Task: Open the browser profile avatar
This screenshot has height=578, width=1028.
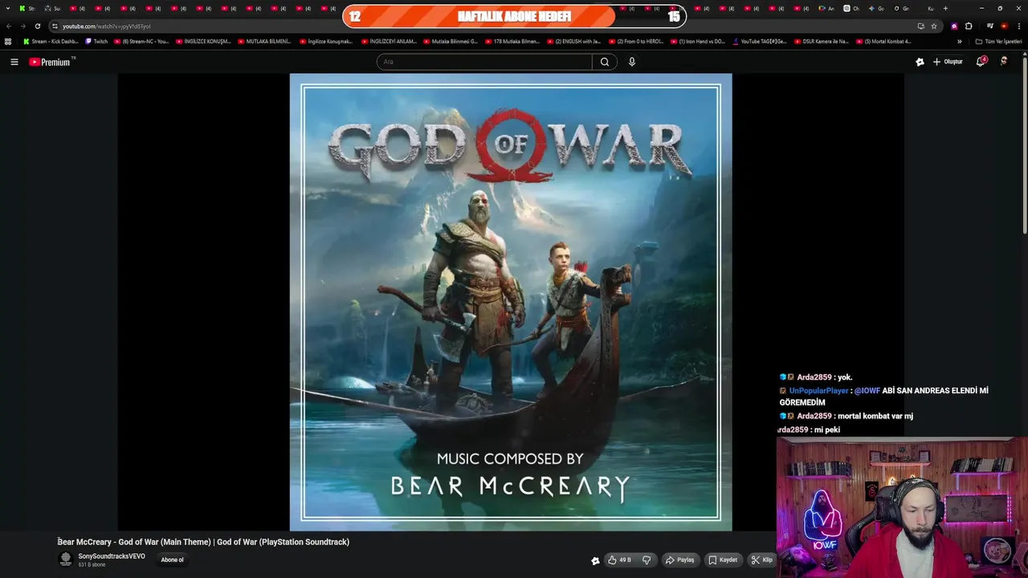Action: point(1004,26)
